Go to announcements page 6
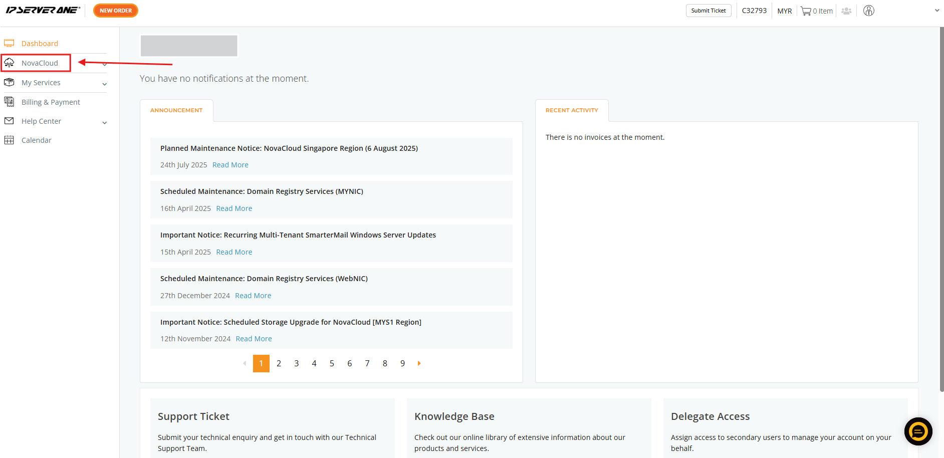This screenshot has width=944, height=458. coord(349,363)
